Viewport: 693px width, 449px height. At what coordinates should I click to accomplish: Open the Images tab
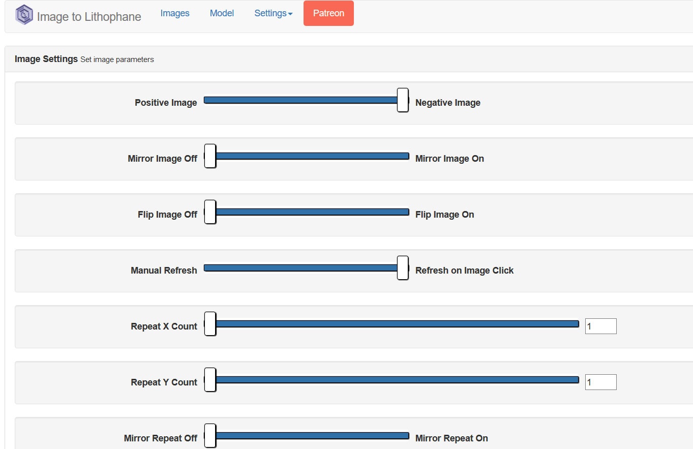[175, 13]
